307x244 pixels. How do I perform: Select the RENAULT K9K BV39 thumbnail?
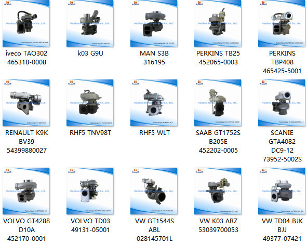click(26, 103)
